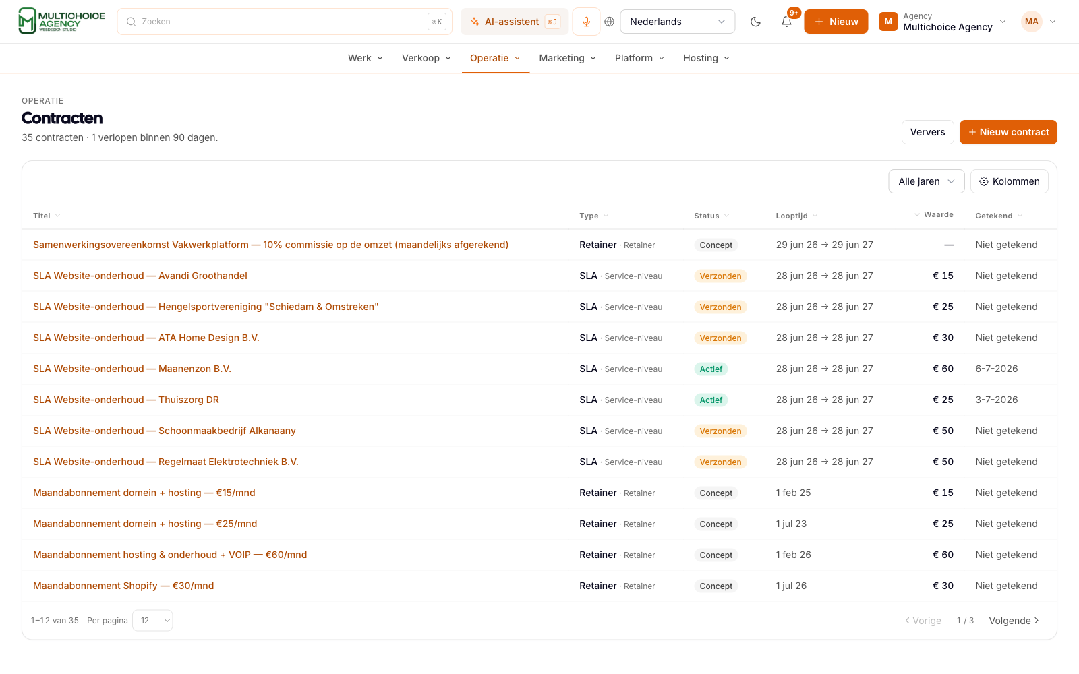Click looptijd 1 jul 23
This screenshot has width=1079, height=674.
(791, 524)
